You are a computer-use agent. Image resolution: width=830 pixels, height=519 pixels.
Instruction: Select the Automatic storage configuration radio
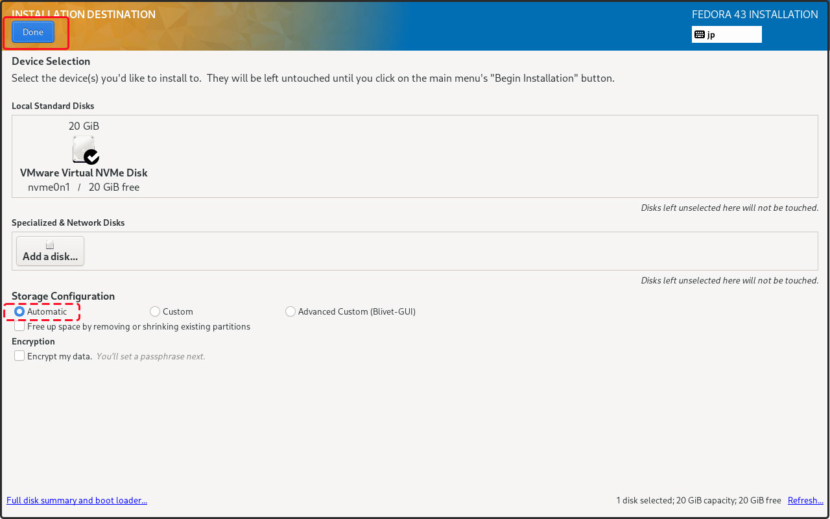[x=19, y=311]
